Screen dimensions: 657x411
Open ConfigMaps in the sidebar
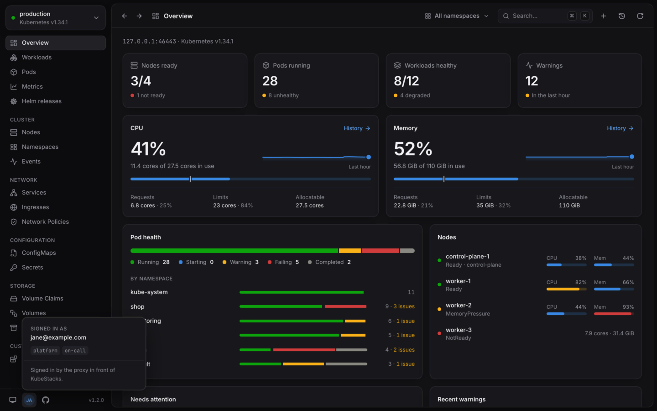(x=56, y=253)
